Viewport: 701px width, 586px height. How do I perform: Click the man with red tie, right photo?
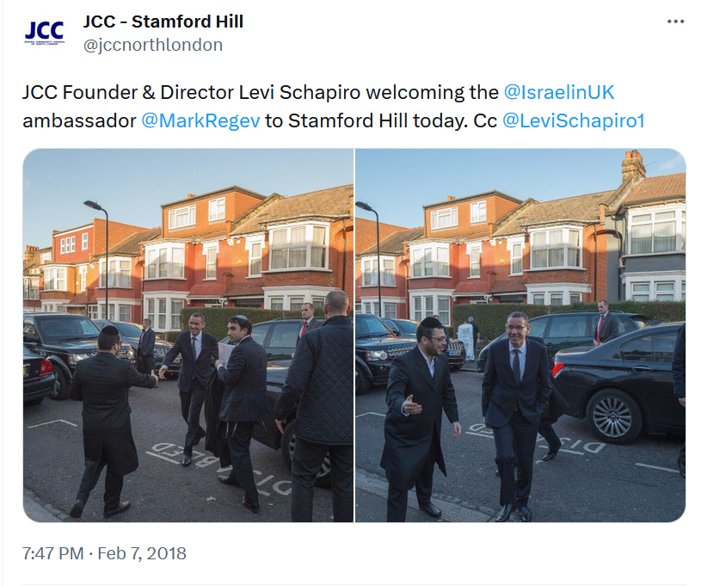pyautogui.click(x=605, y=322)
